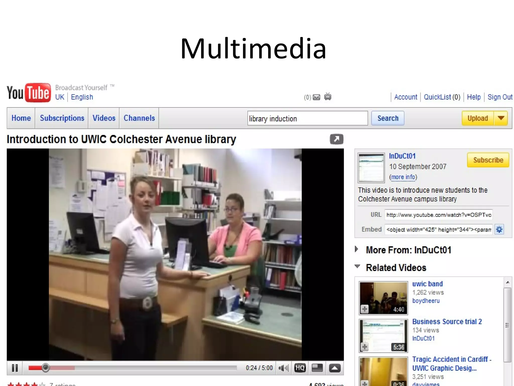514x386 pixels.
Task: Open video in pop-out window icon
Action: [x=337, y=139]
